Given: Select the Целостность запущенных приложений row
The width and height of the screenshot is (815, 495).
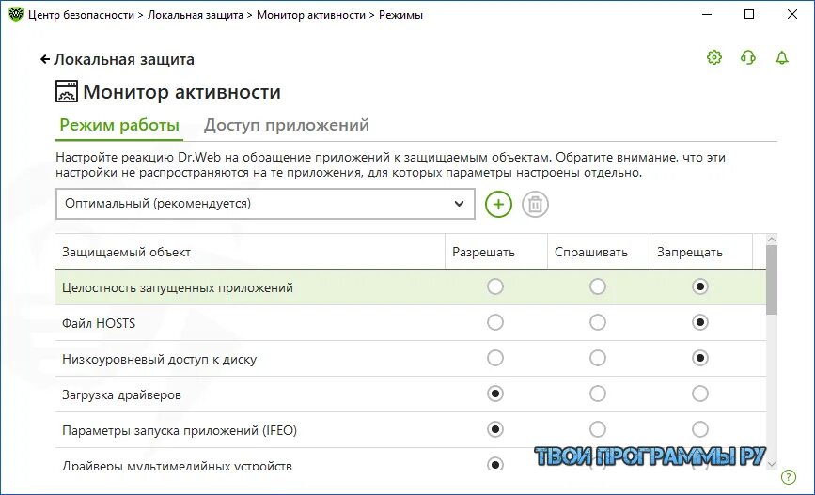Looking at the screenshot, I should (x=411, y=287).
